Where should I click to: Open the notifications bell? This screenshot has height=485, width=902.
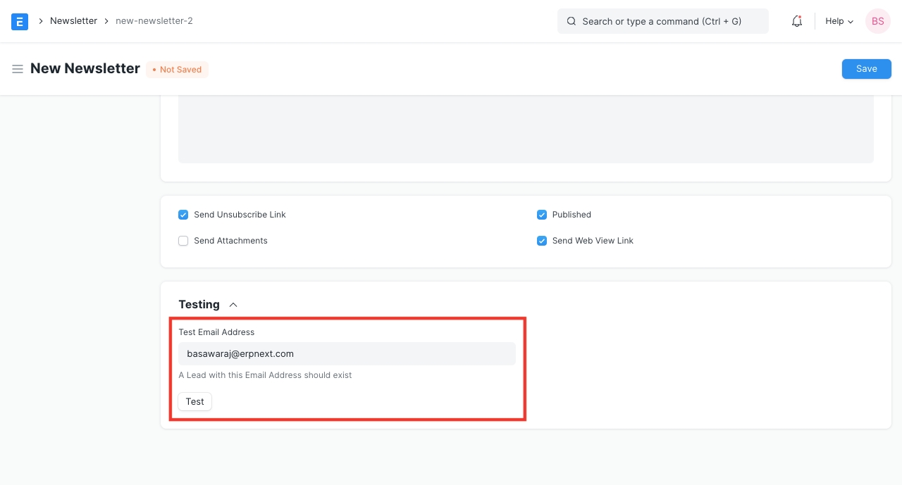(797, 21)
